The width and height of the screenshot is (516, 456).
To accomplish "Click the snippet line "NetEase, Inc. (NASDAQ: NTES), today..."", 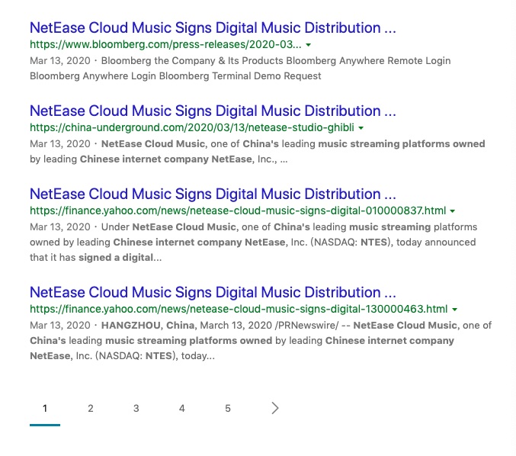I will pyautogui.click(x=122, y=356).
